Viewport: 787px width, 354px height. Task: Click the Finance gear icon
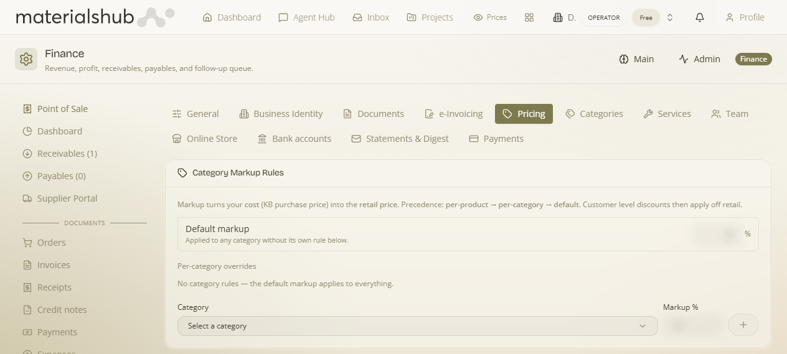pyautogui.click(x=26, y=59)
